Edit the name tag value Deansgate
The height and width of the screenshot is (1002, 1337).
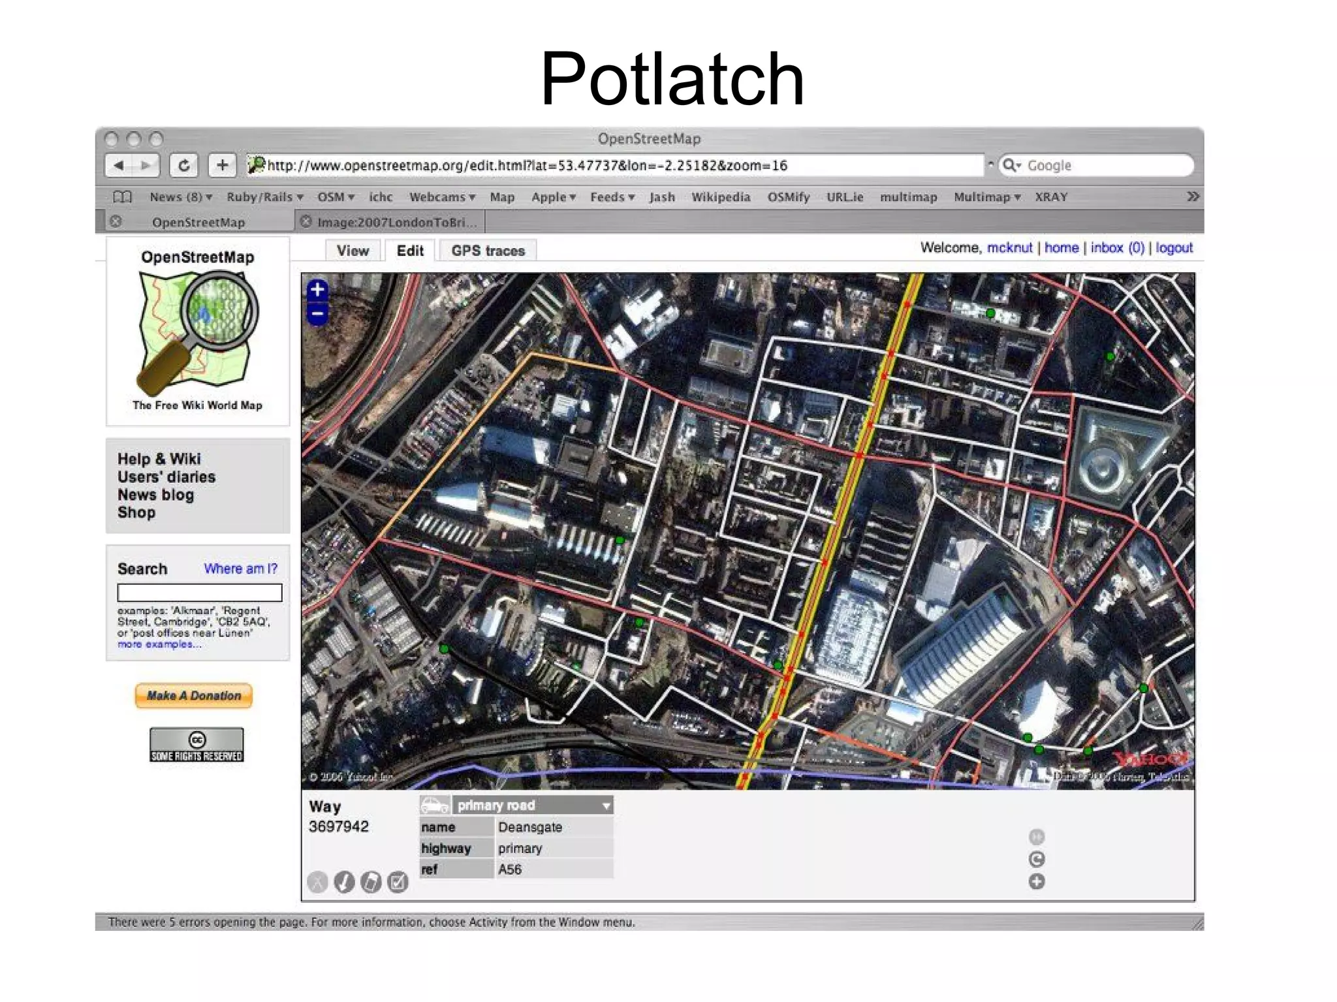(x=554, y=827)
